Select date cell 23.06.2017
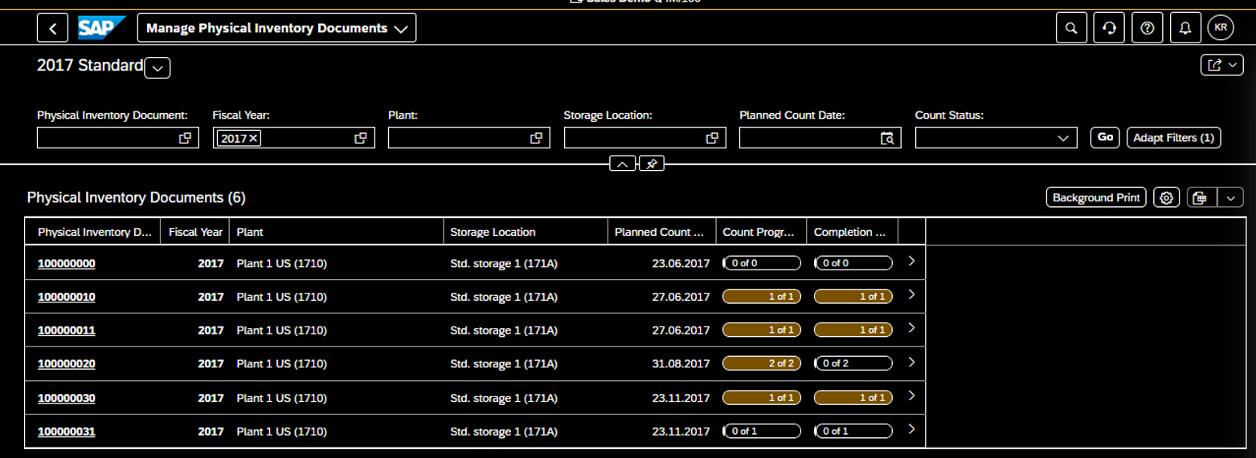 coord(681,263)
